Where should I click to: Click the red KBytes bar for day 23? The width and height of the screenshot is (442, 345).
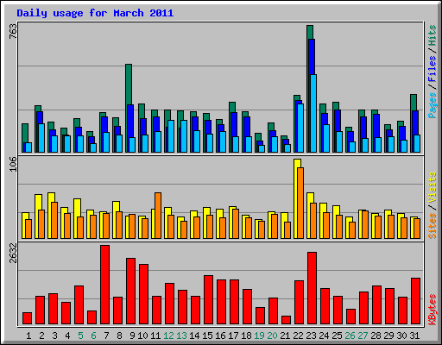pyautogui.click(x=312, y=288)
